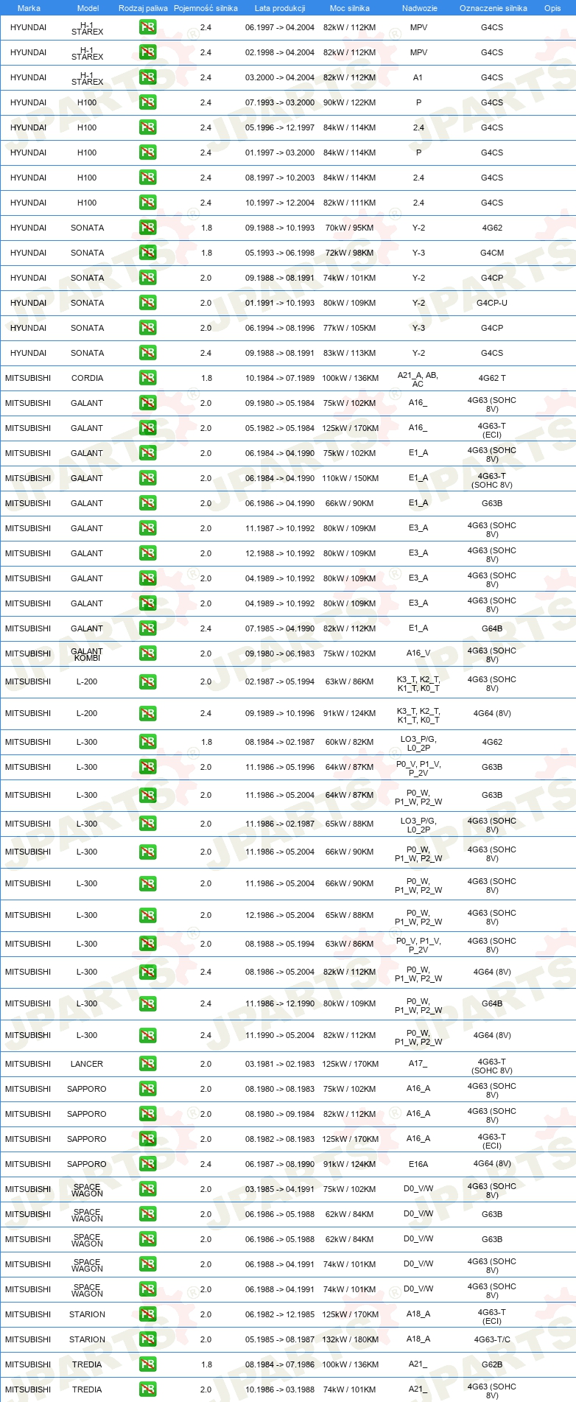Click fuel icon in SONATA G4CP-U row
This screenshot has height=1402, width=576.
click(x=147, y=303)
